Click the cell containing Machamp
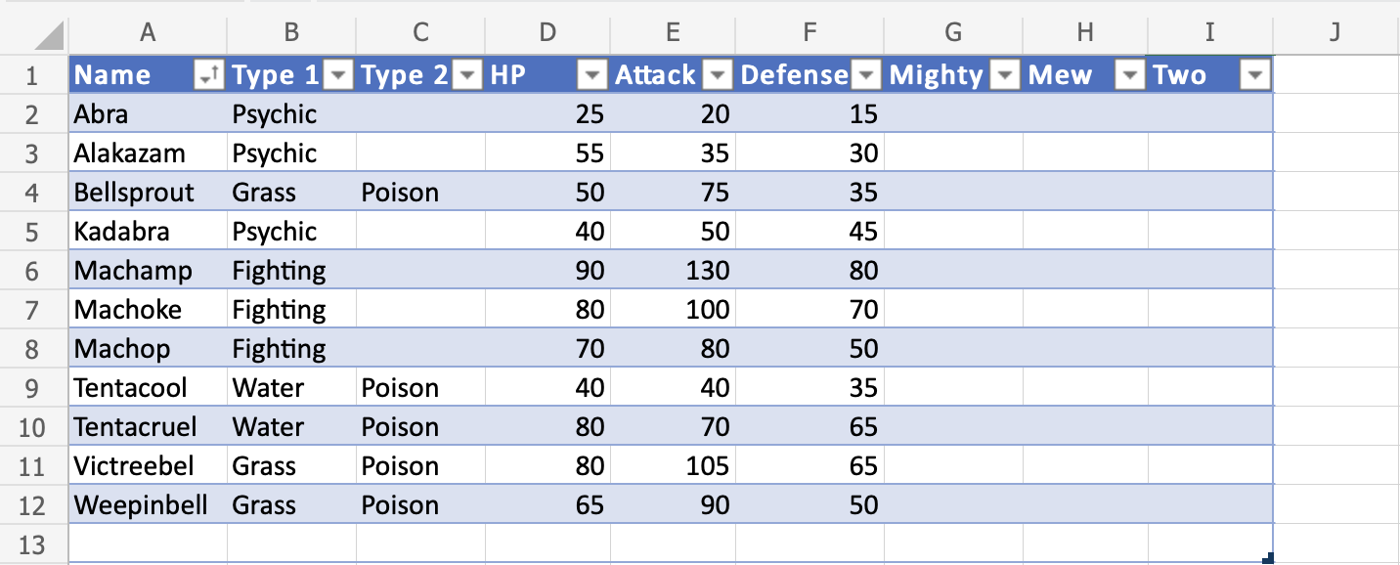The image size is (1400, 565). [x=133, y=271]
